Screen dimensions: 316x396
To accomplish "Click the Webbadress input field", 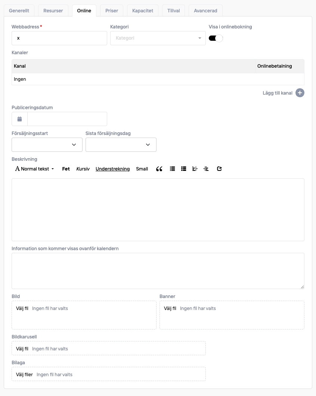I will [59, 38].
